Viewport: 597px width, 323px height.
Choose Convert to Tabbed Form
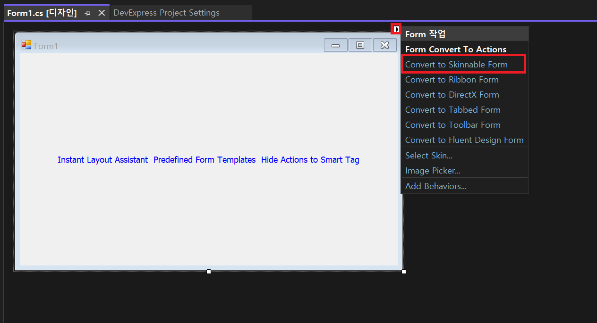point(452,110)
